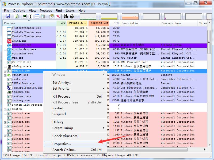The image size is (214, 160).
Task: Click the WeChat.exe green icon
Action: pos(9,75)
